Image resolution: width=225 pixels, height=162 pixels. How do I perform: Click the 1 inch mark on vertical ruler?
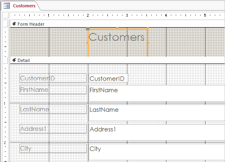5,104
